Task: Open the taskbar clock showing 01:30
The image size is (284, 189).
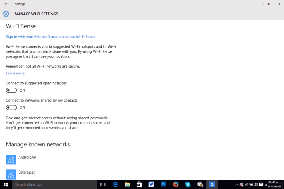Action: coord(275,184)
